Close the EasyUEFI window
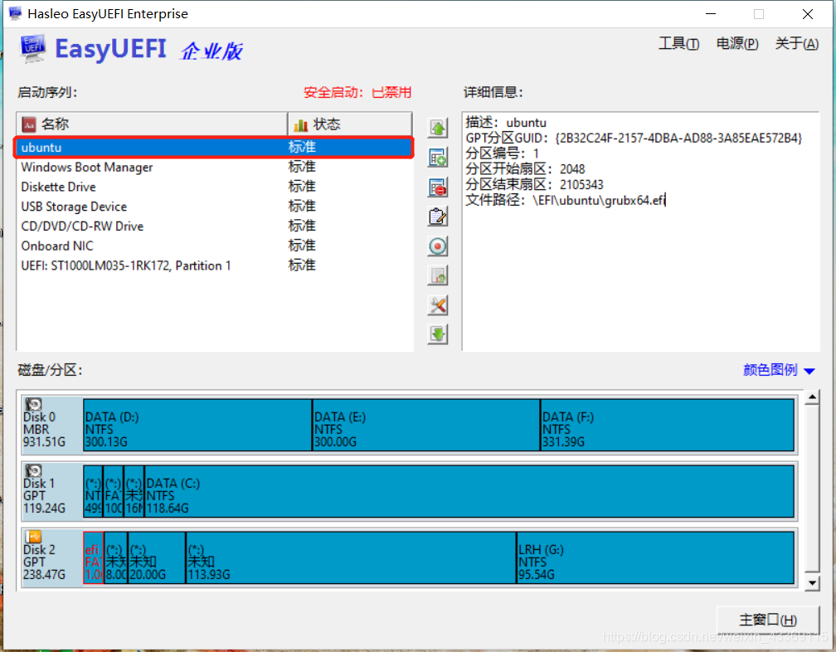The image size is (836, 652). click(808, 14)
